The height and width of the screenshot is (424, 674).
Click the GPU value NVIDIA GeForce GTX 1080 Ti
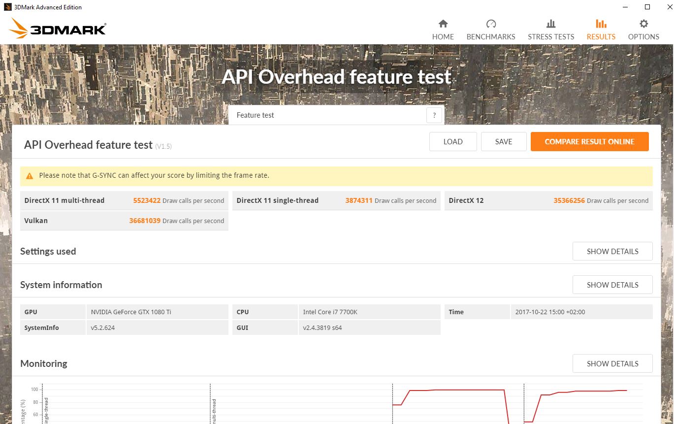pos(131,312)
